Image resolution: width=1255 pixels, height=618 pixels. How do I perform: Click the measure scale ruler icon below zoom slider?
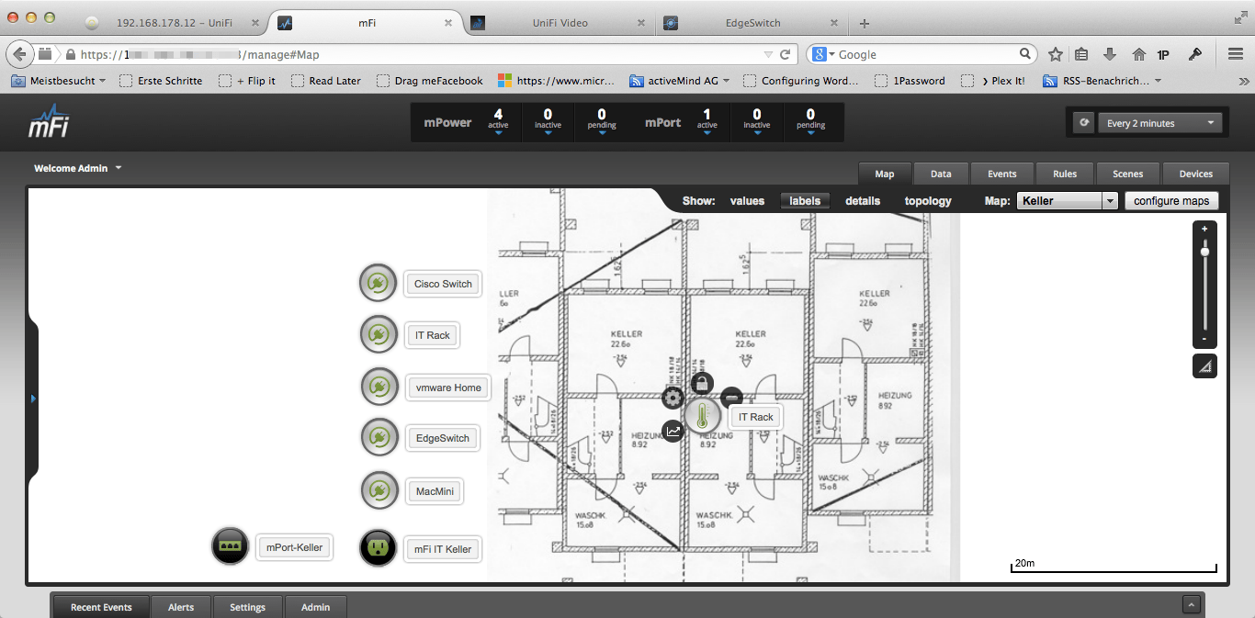(x=1205, y=366)
